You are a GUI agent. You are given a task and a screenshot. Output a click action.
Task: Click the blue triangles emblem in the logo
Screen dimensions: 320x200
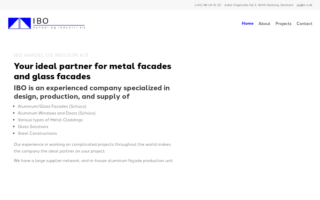(19, 23)
